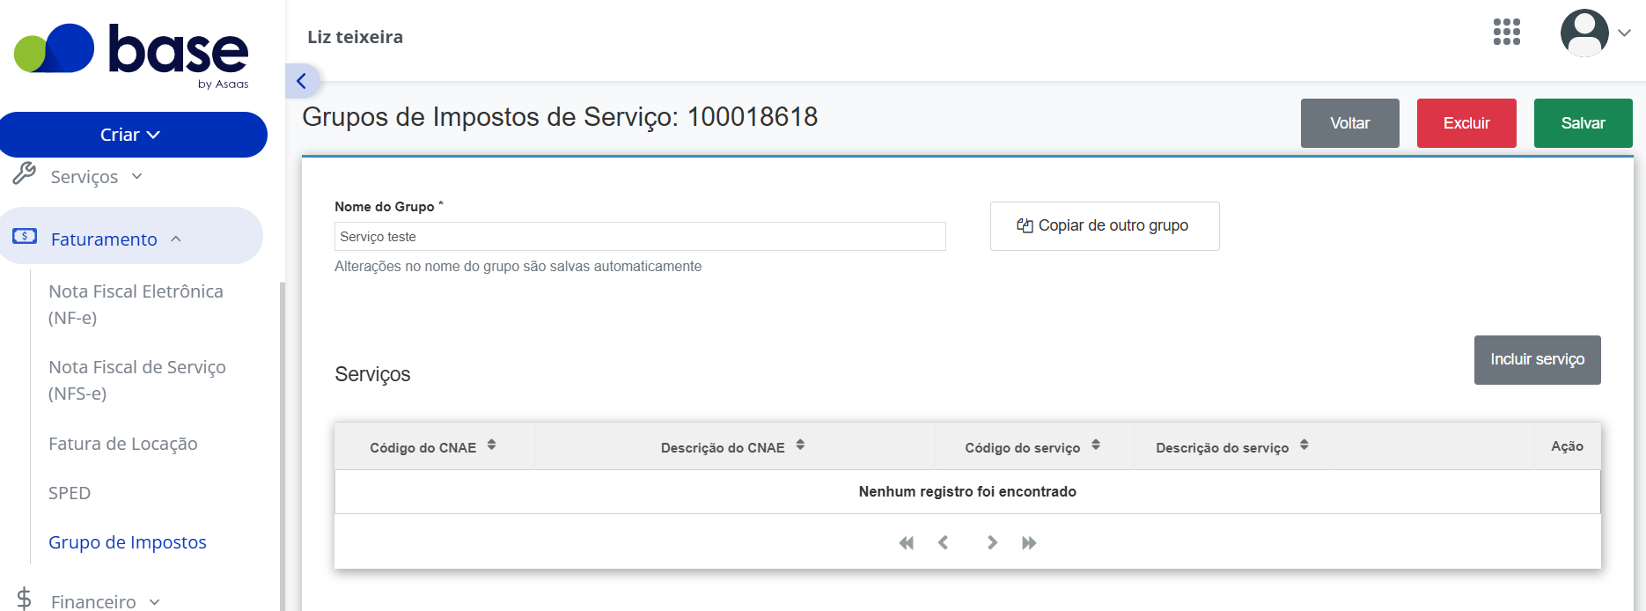The image size is (1646, 611).
Task: Sort by Código do CNAE
Action: pos(491,445)
